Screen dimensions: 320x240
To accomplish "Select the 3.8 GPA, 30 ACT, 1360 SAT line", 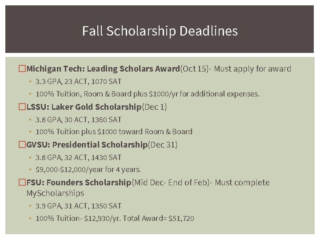I will [x=78, y=120].
